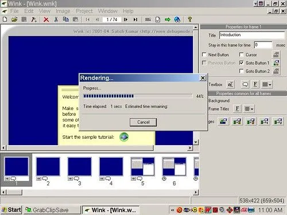Screen dimensions: 287x215
Task: Toggle the Next Button checkbox
Action: coord(204,54)
